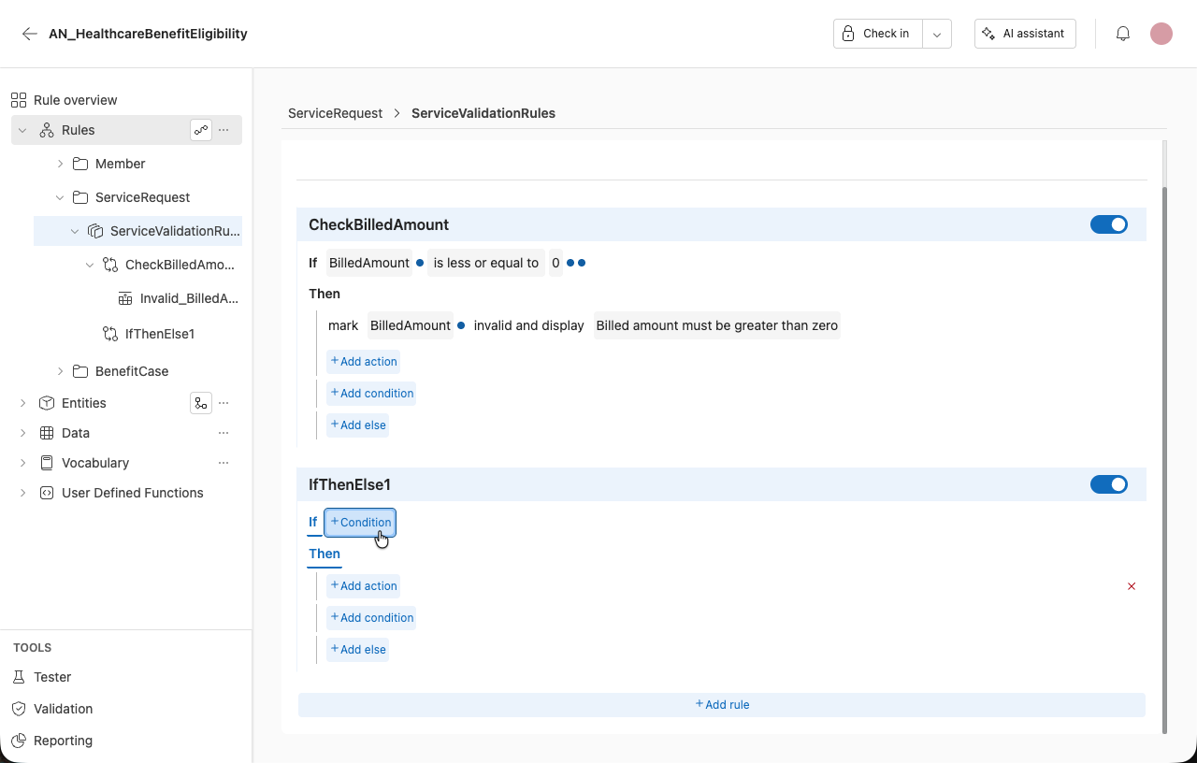Add condition under IfThenElse1
This screenshot has width=1197, height=763.
[x=371, y=618]
